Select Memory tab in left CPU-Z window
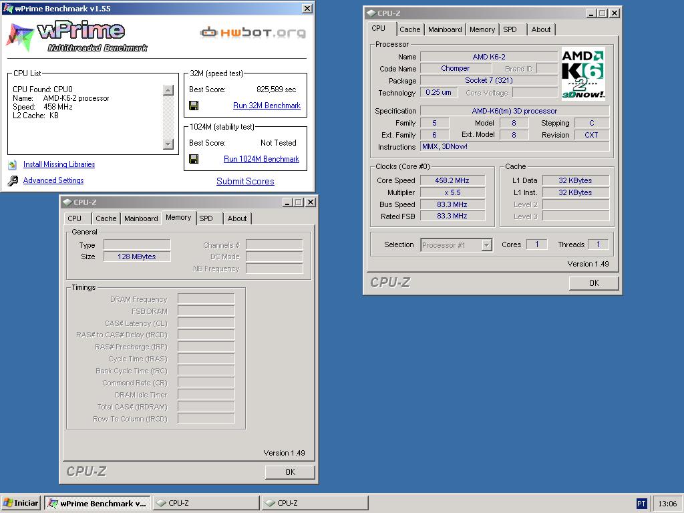 pos(178,218)
